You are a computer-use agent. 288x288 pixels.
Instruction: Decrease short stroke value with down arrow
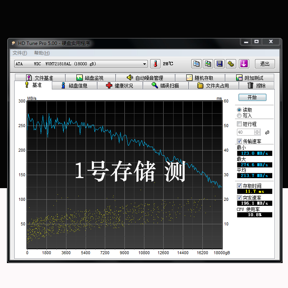(x=257, y=134)
